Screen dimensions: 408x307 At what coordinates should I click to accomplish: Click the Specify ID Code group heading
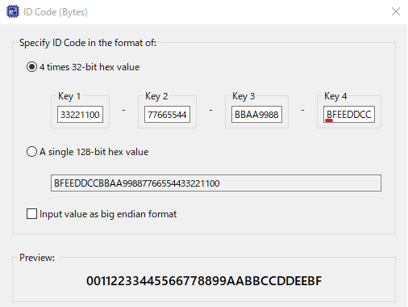(88, 43)
